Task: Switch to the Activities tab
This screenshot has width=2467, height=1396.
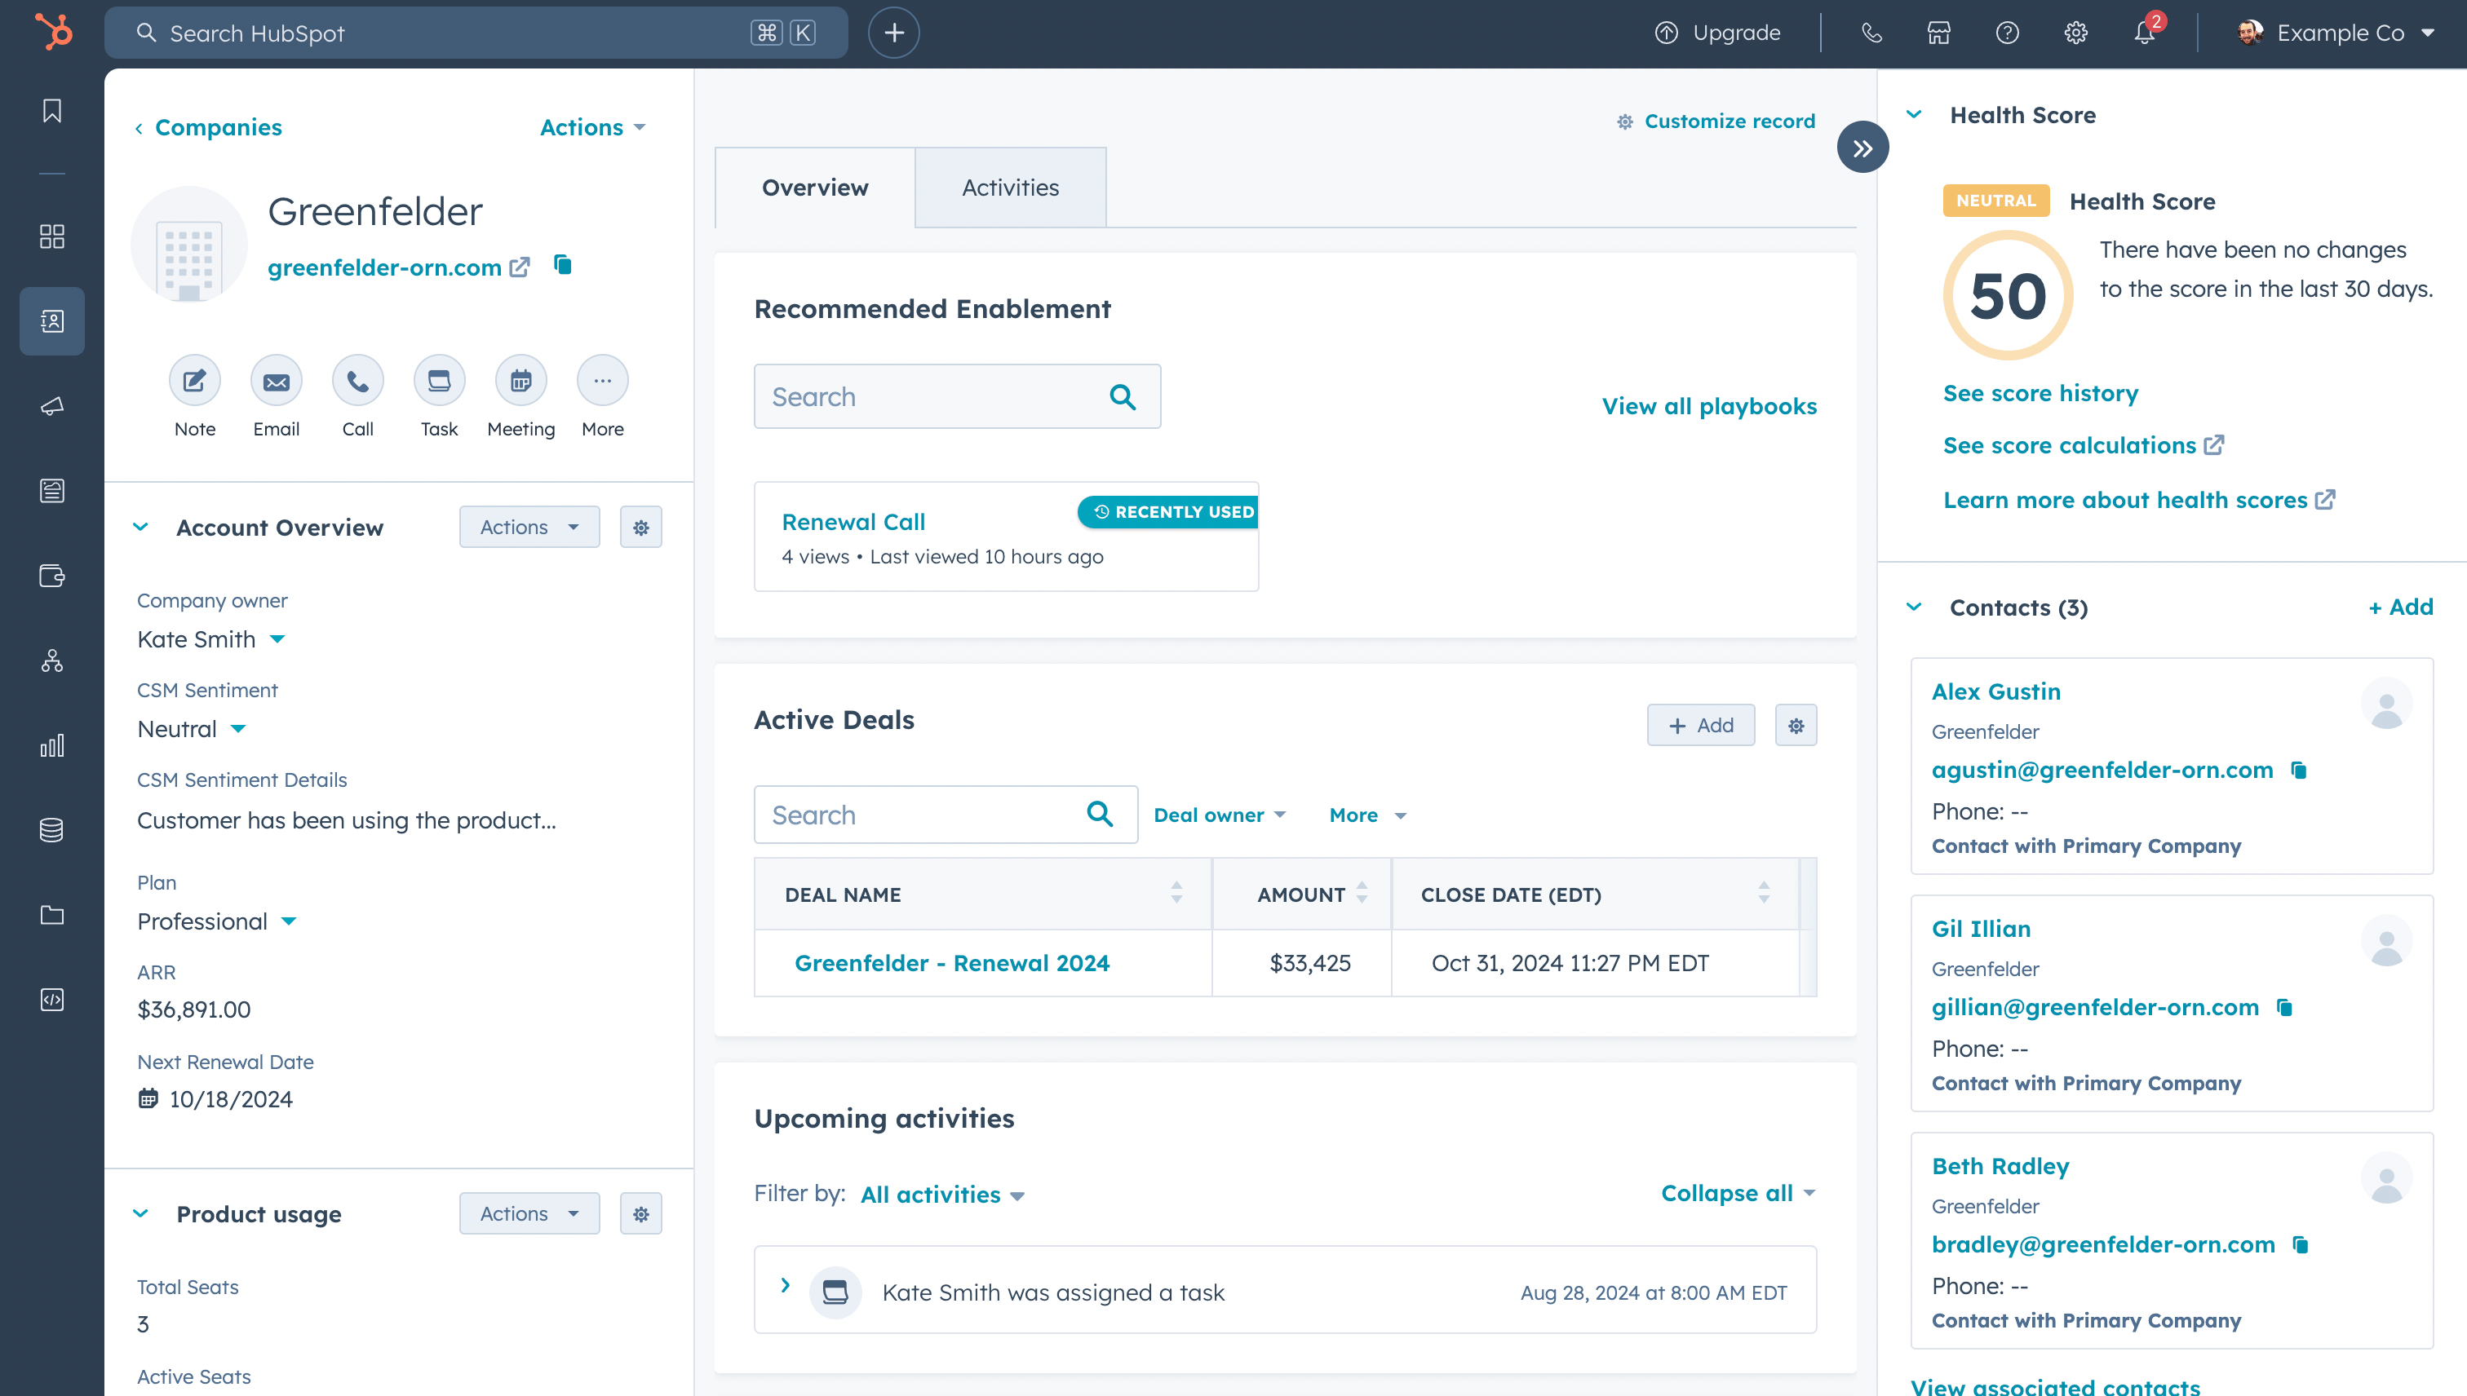Action: click(1010, 188)
